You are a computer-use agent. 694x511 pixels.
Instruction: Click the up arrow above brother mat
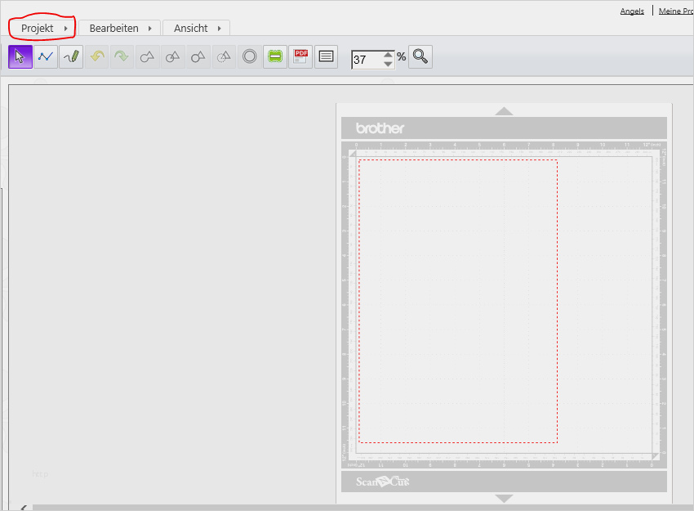point(504,110)
